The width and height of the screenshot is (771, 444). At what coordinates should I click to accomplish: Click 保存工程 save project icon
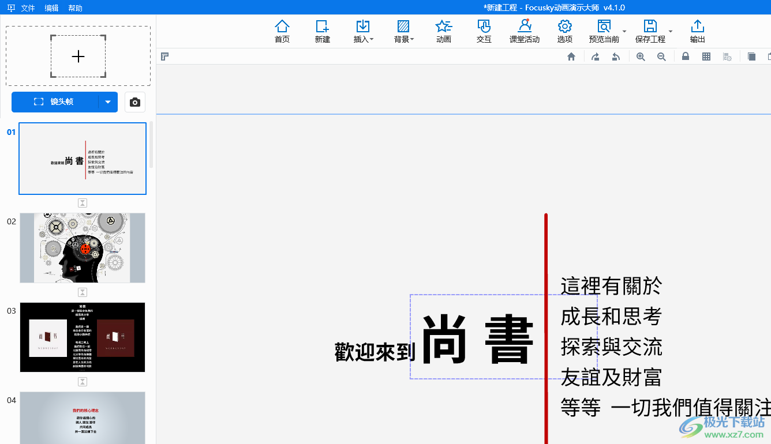[x=650, y=31]
